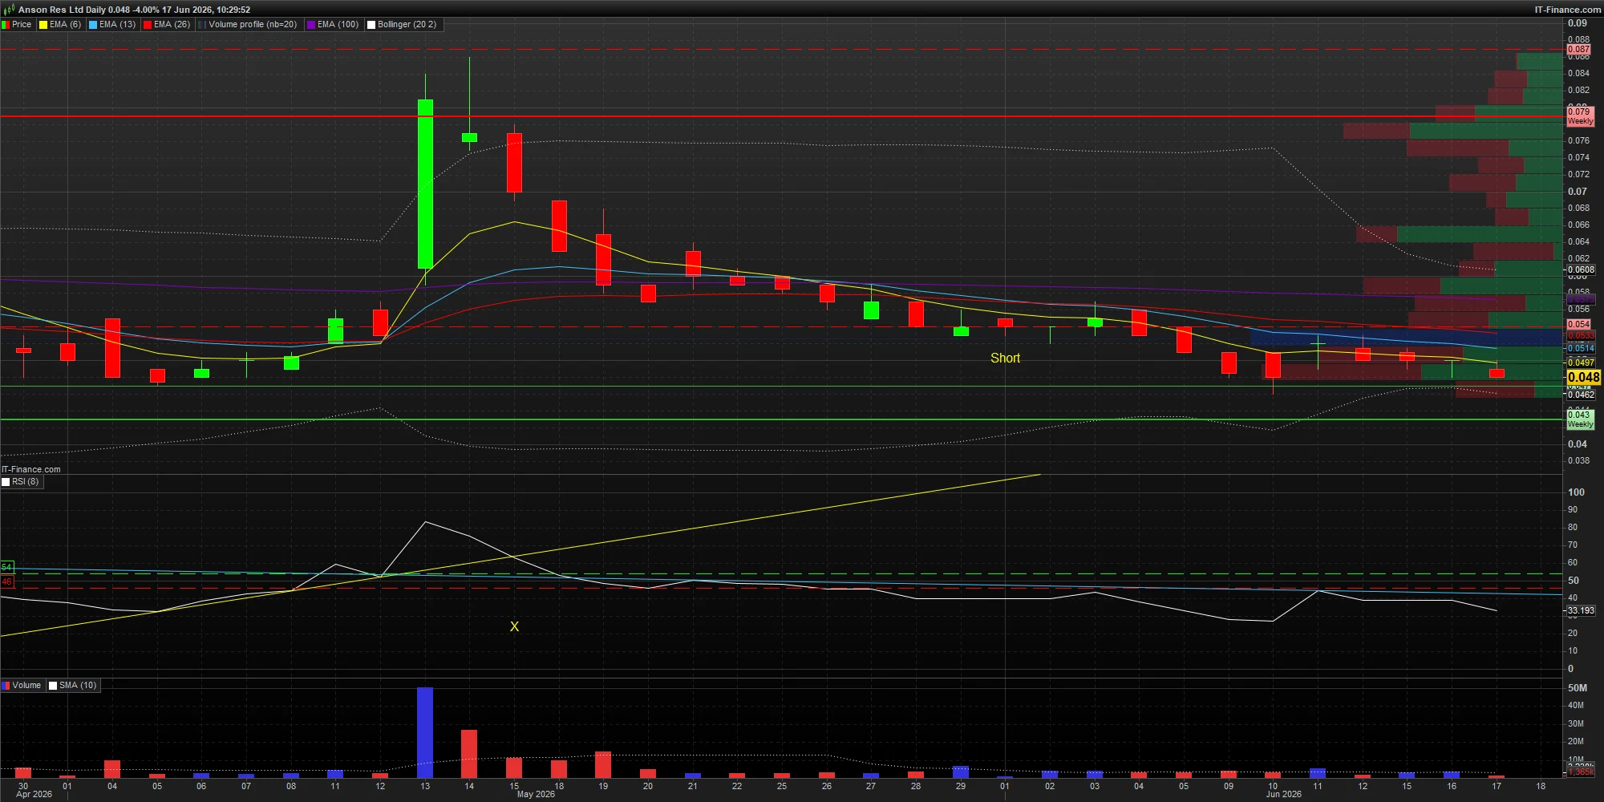Screen dimensions: 1604x802
Task: Open the Volume indicator label
Action: (x=26, y=686)
